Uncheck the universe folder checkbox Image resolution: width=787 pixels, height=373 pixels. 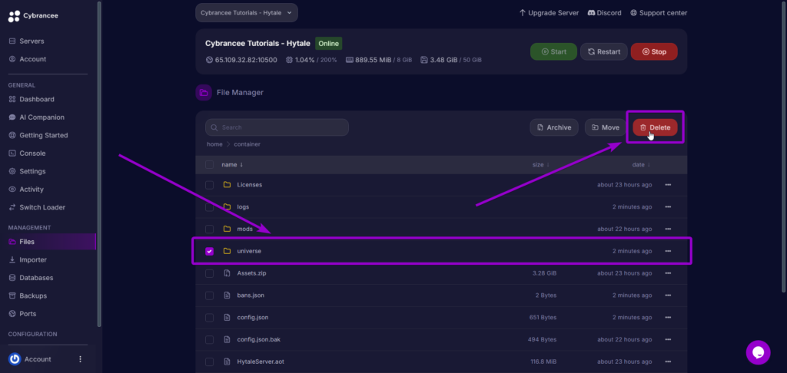[x=209, y=251]
